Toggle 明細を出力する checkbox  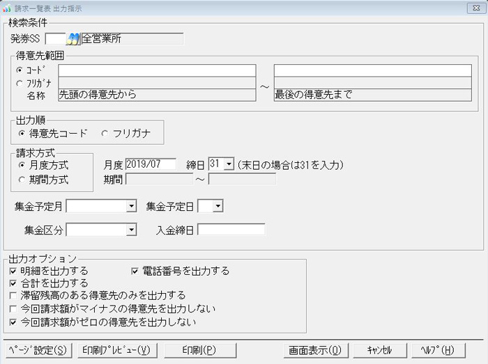[x=14, y=271]
